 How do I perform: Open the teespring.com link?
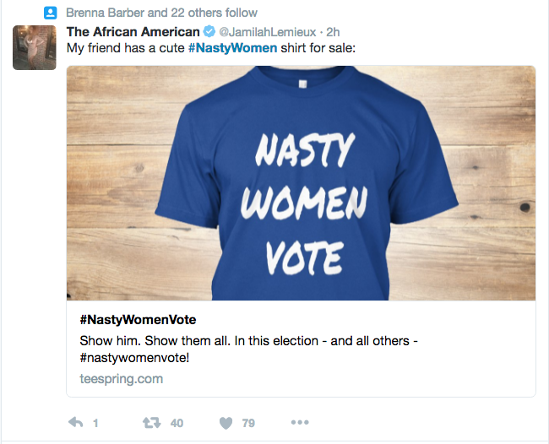[121, 379]
